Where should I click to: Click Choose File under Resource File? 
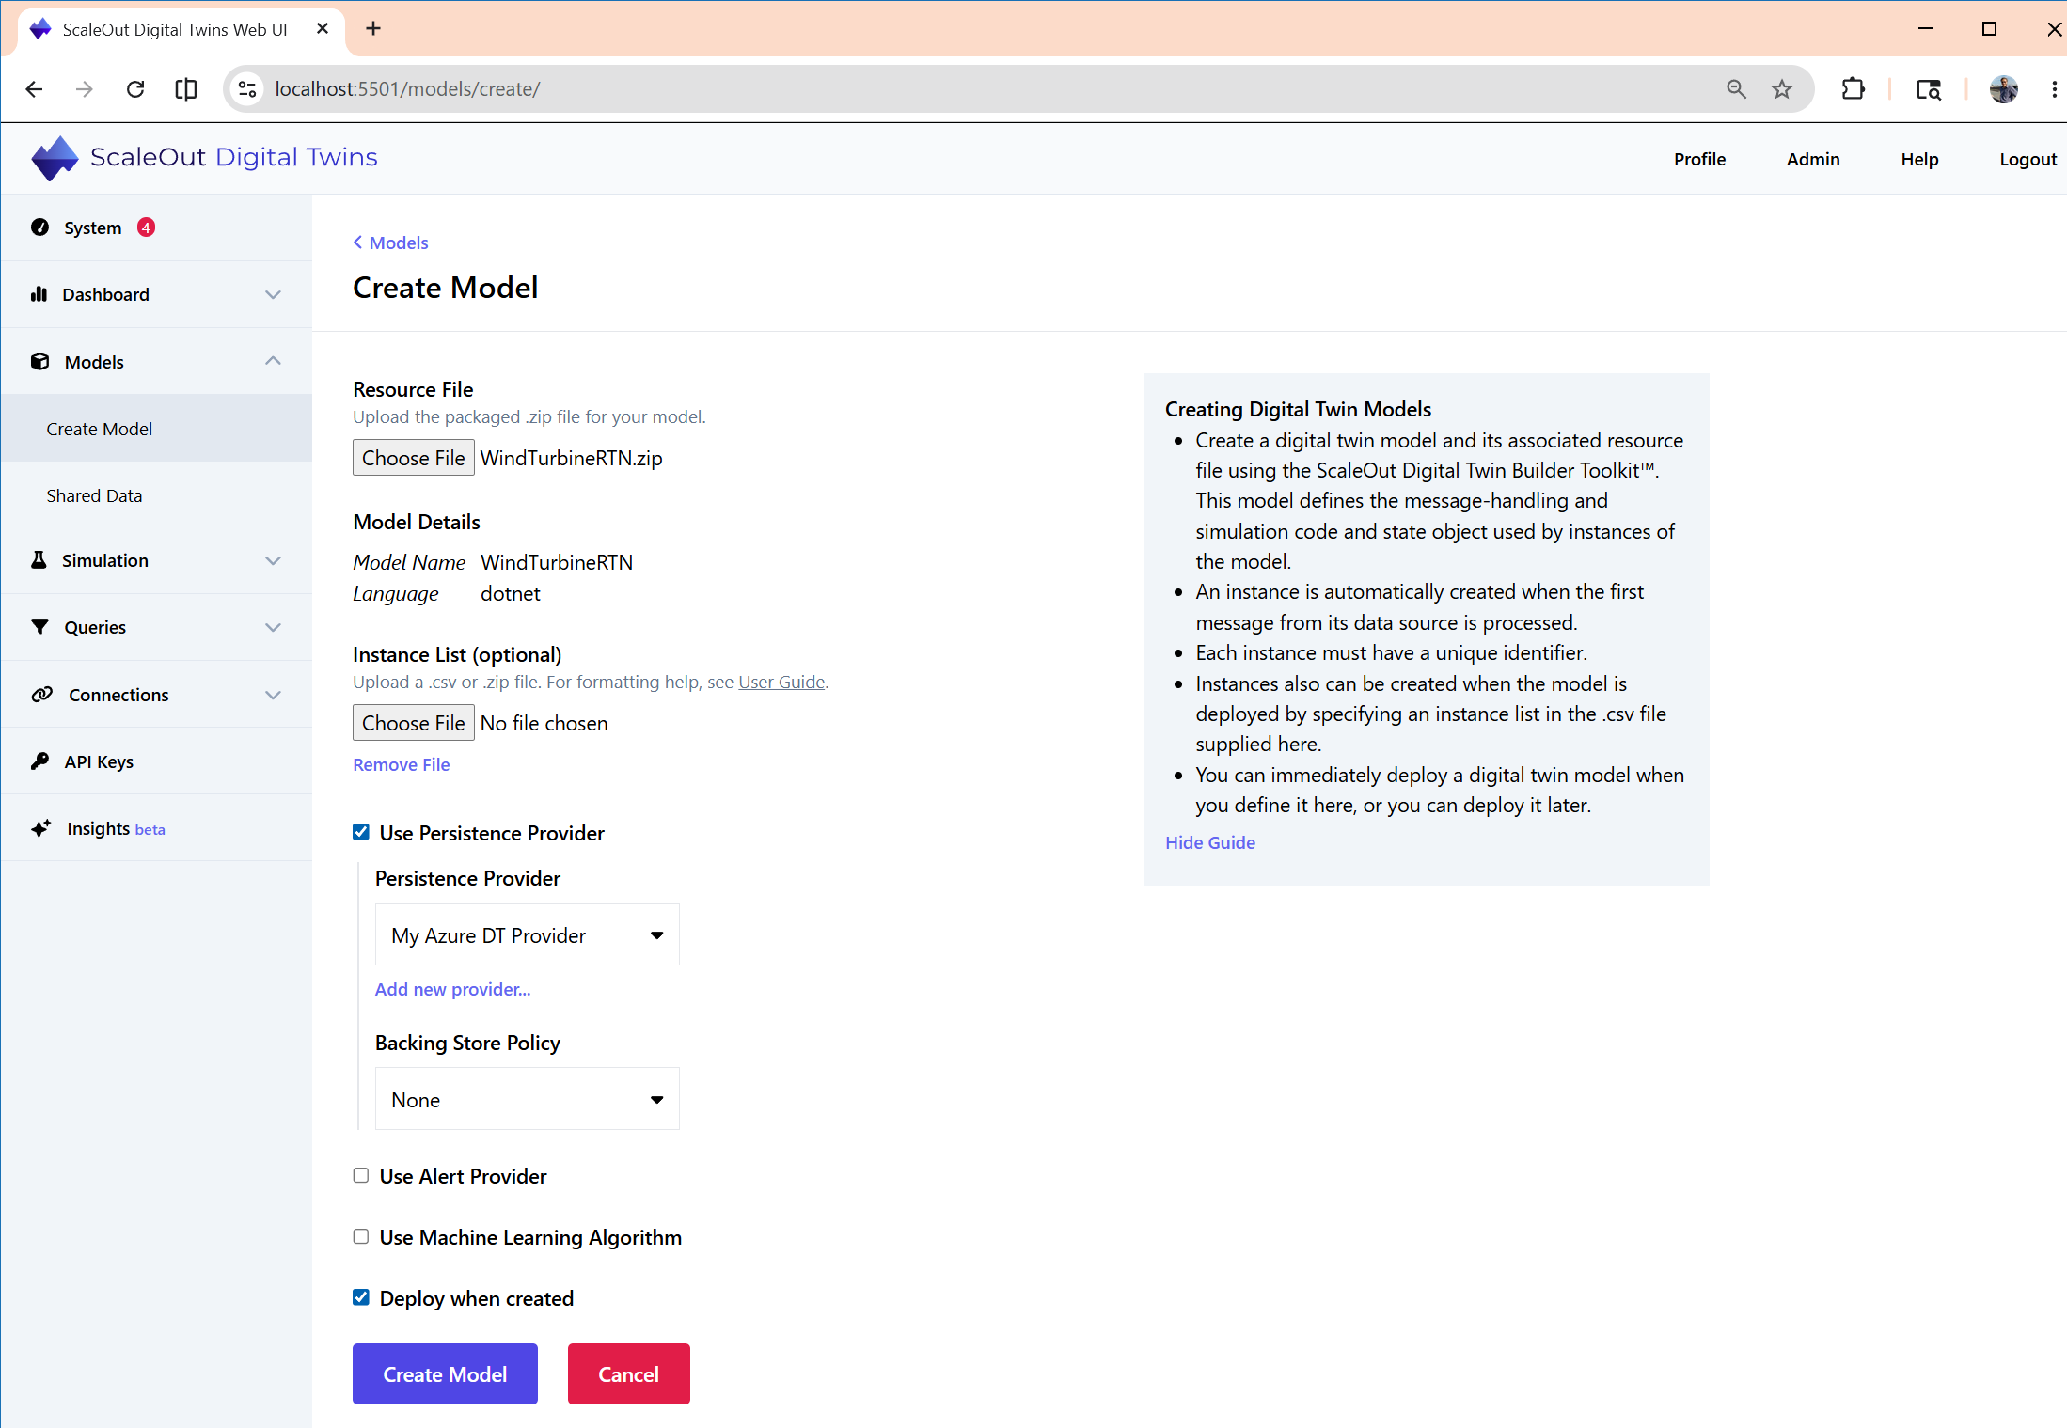pyautogui.click(x=413, y=458)
